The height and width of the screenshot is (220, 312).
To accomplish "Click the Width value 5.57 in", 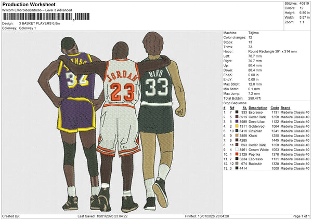I will [x=304, y=18].
